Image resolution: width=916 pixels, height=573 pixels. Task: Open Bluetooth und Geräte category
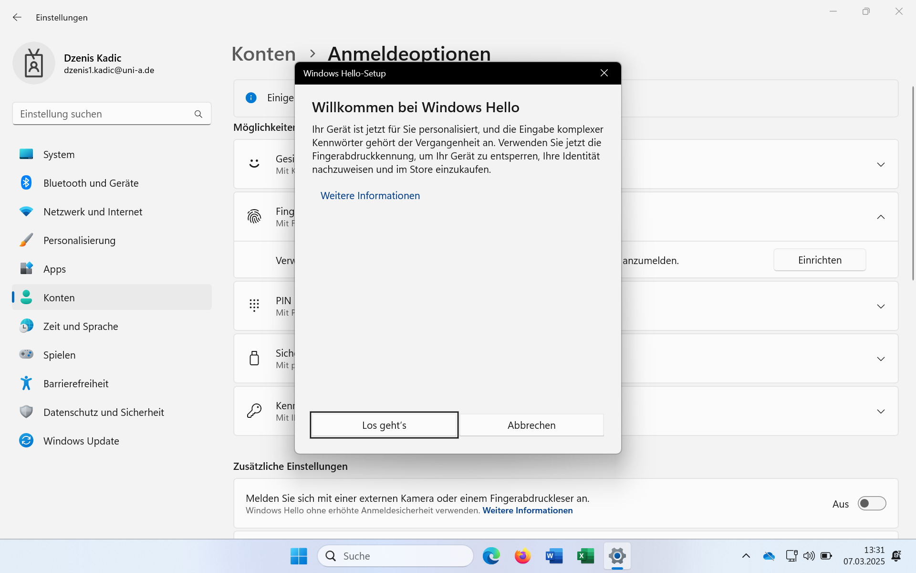112,183
